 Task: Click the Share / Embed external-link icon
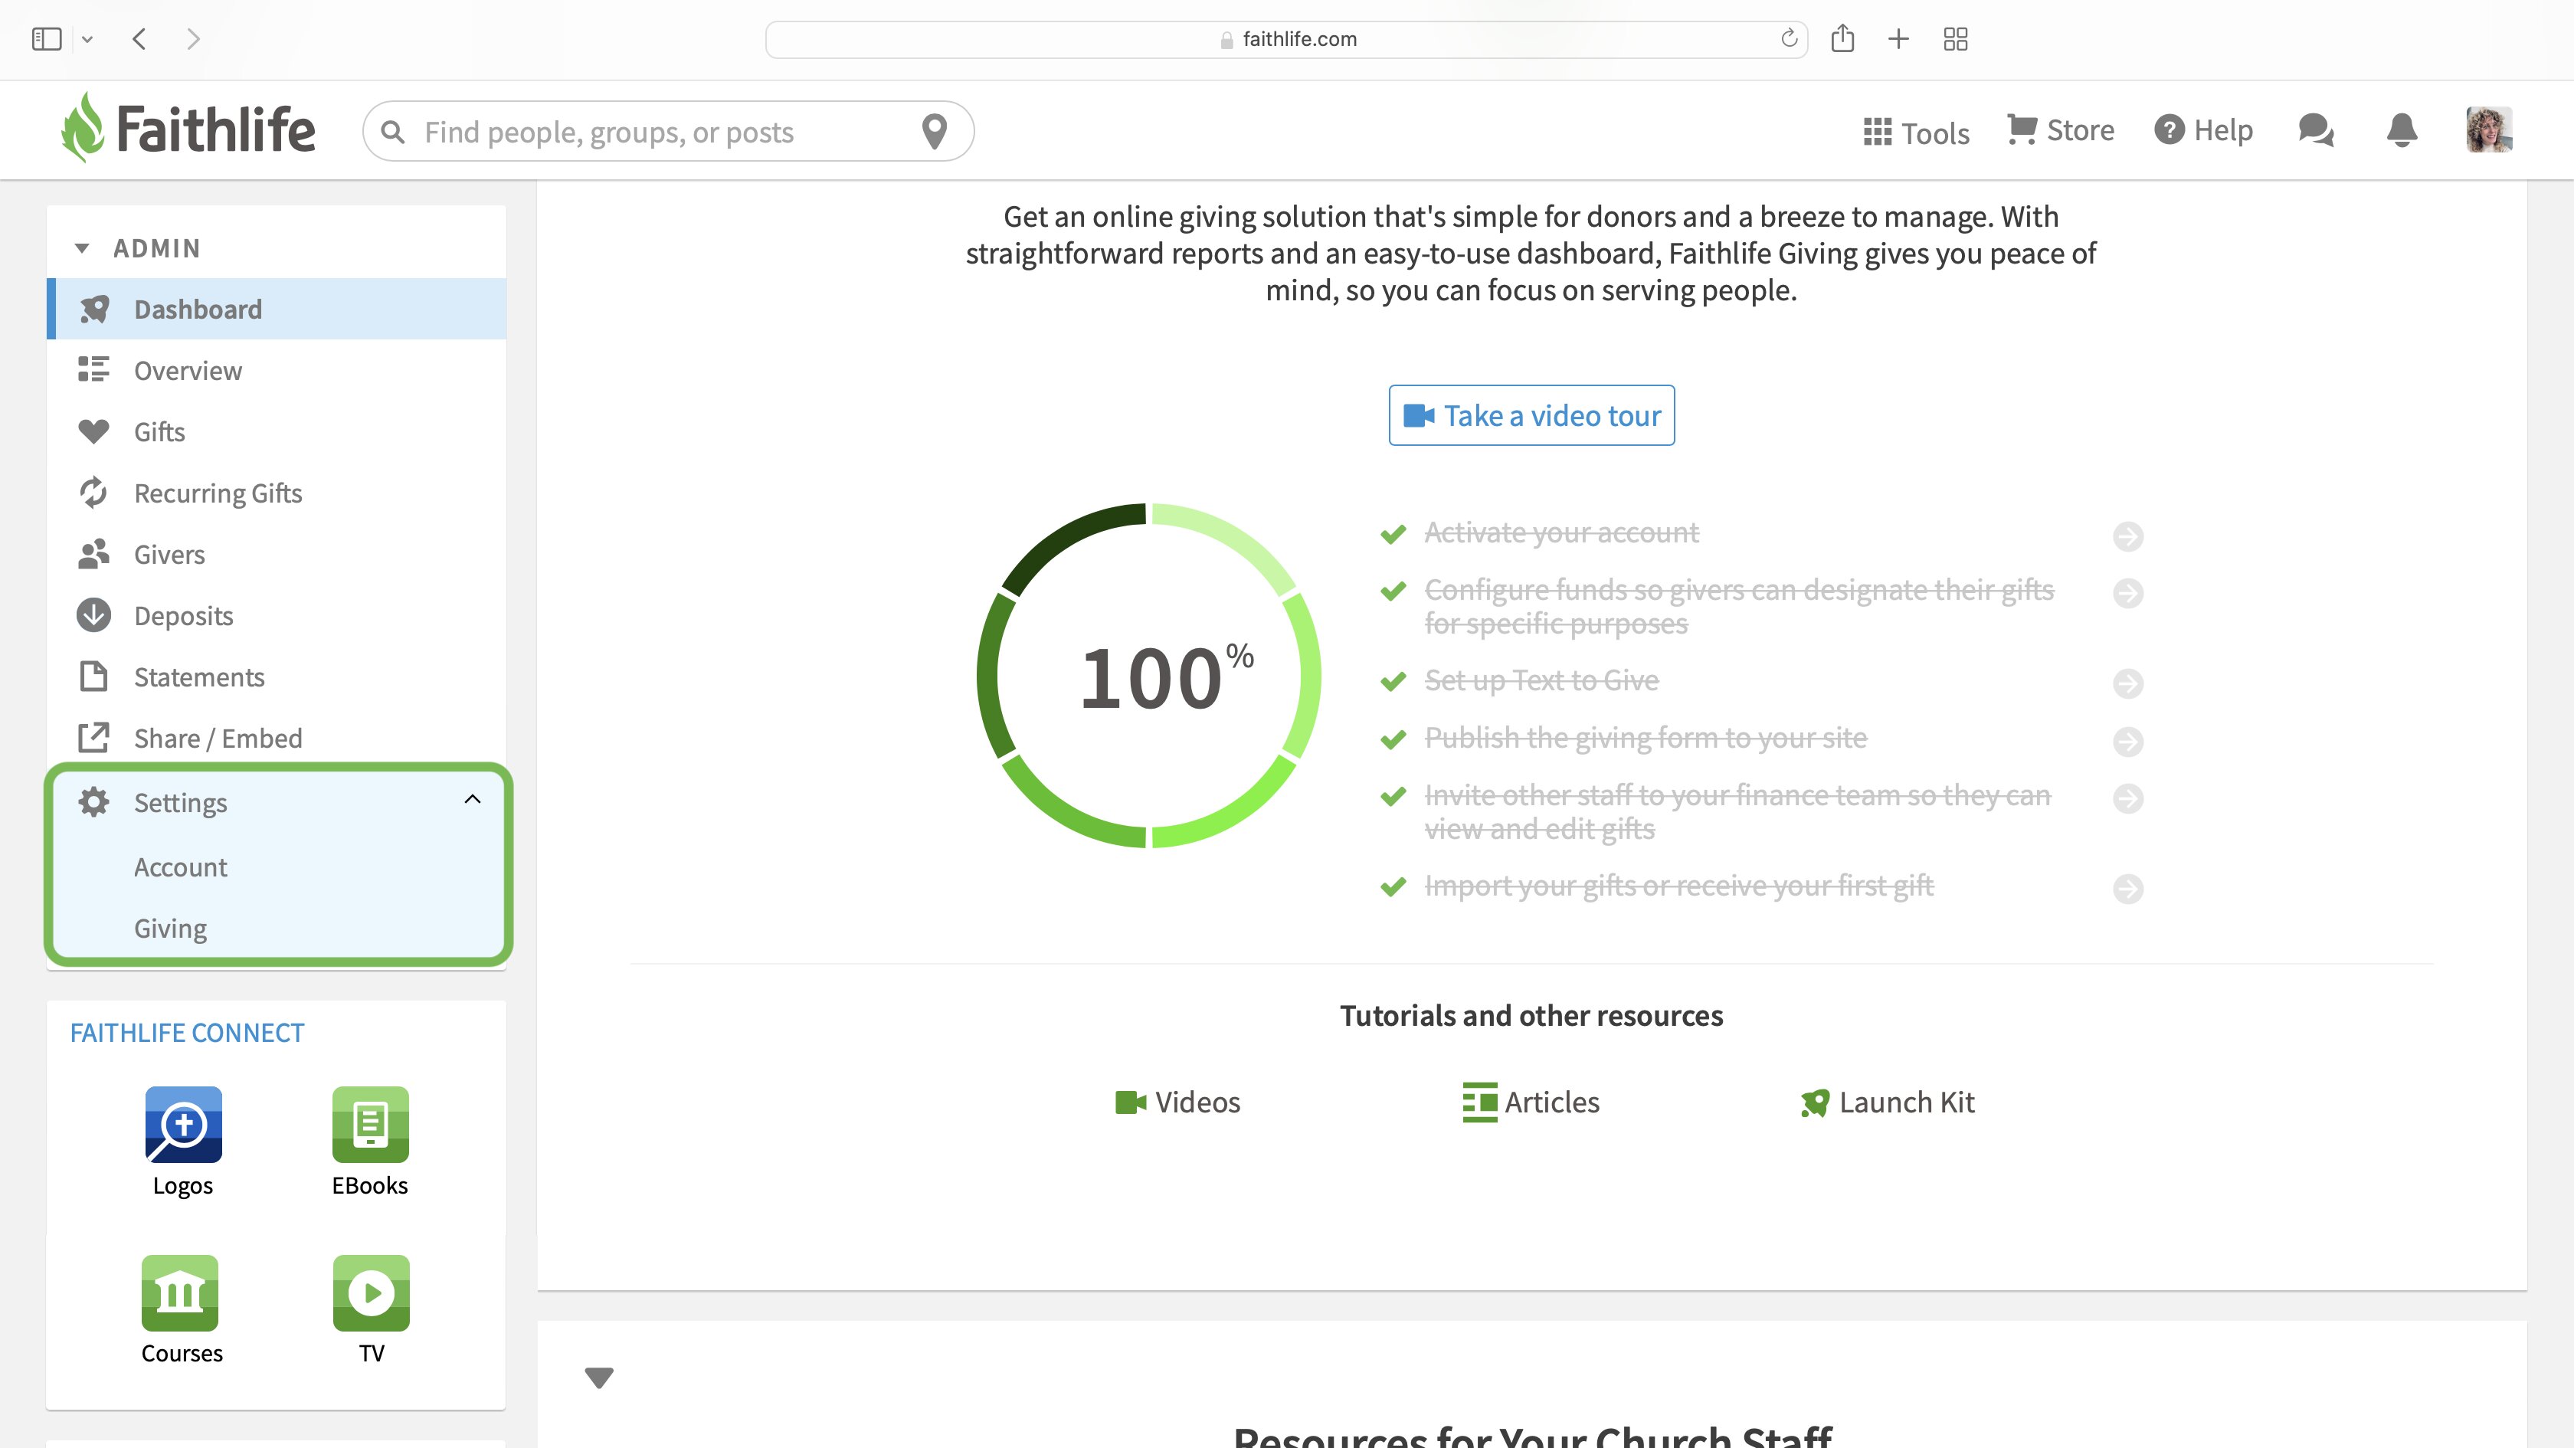(x=94, y=738)
